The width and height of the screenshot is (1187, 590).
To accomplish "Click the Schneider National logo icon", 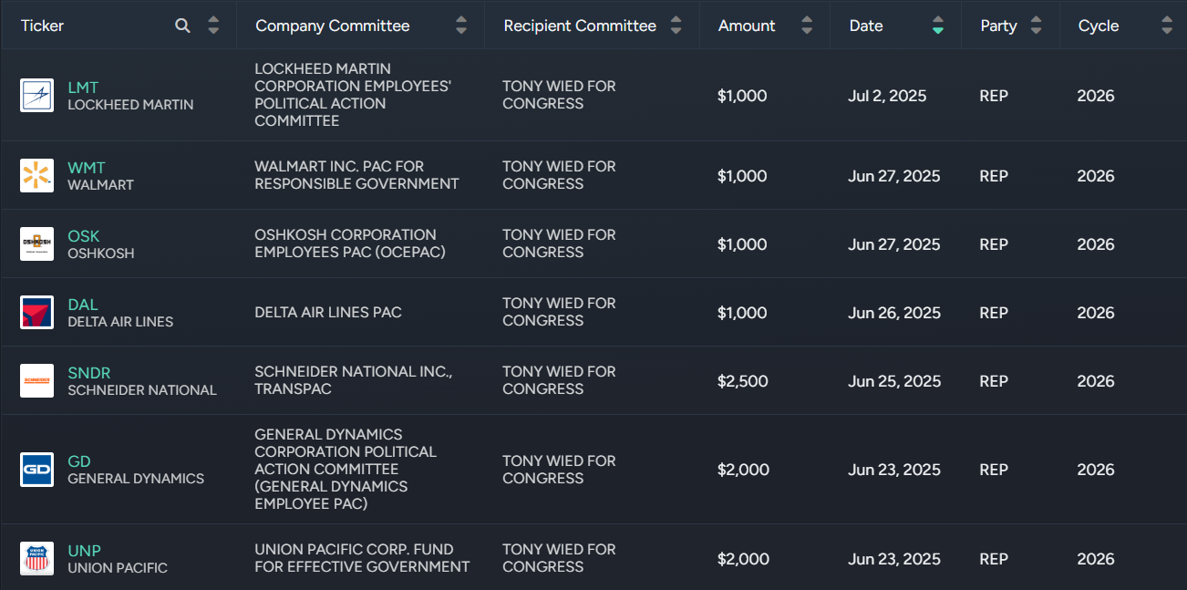I will coord(37,381).
